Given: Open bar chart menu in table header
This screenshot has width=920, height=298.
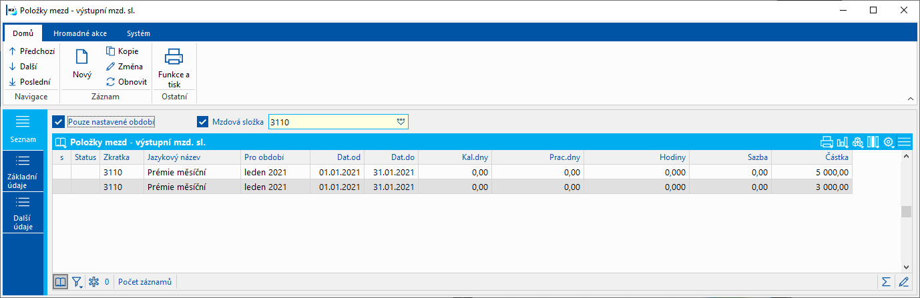Looking at the screenshot, I should [x=842, y=142].
